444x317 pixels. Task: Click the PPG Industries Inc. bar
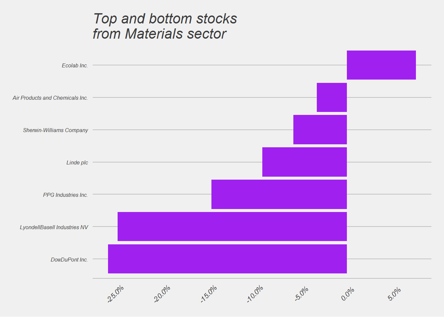coord(279,194)
